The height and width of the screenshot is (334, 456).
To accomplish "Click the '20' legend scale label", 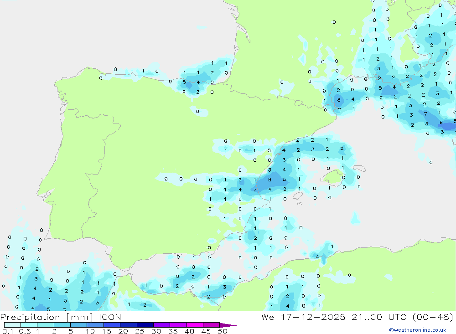I will pyautogui.click(x=123, y=331).
